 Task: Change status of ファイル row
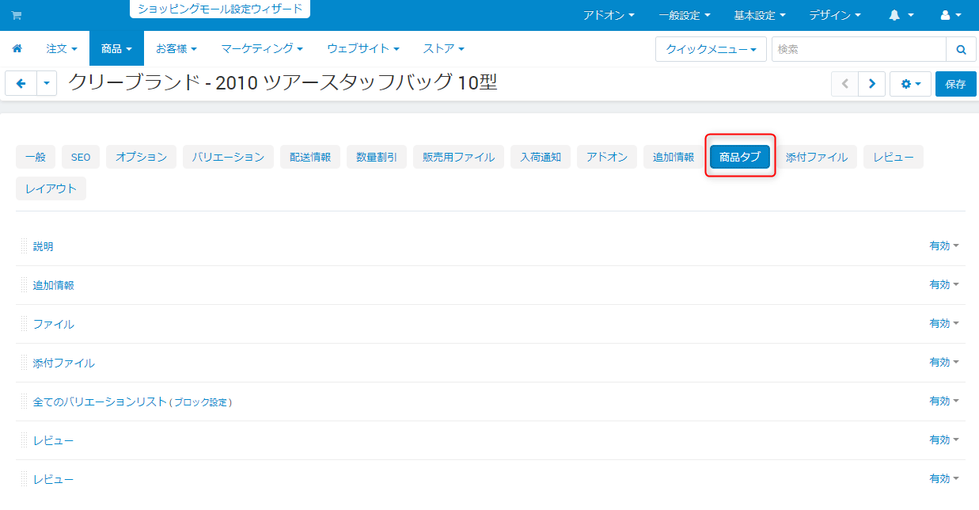point(944,323)
